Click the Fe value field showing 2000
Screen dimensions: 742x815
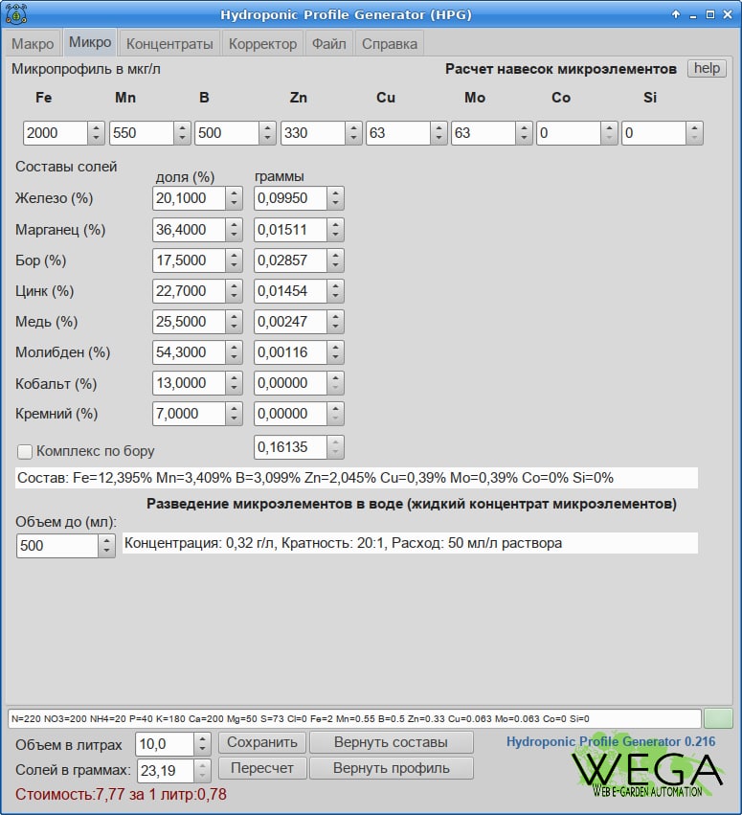tap(56, 133)
